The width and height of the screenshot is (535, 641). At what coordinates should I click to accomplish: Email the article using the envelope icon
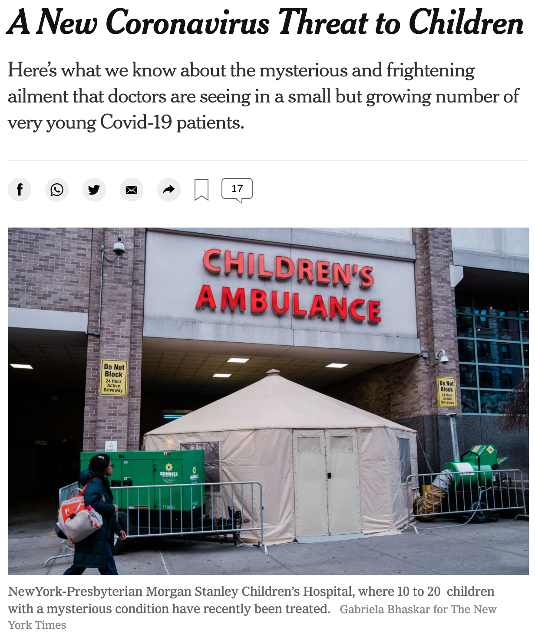click(132, 190)
